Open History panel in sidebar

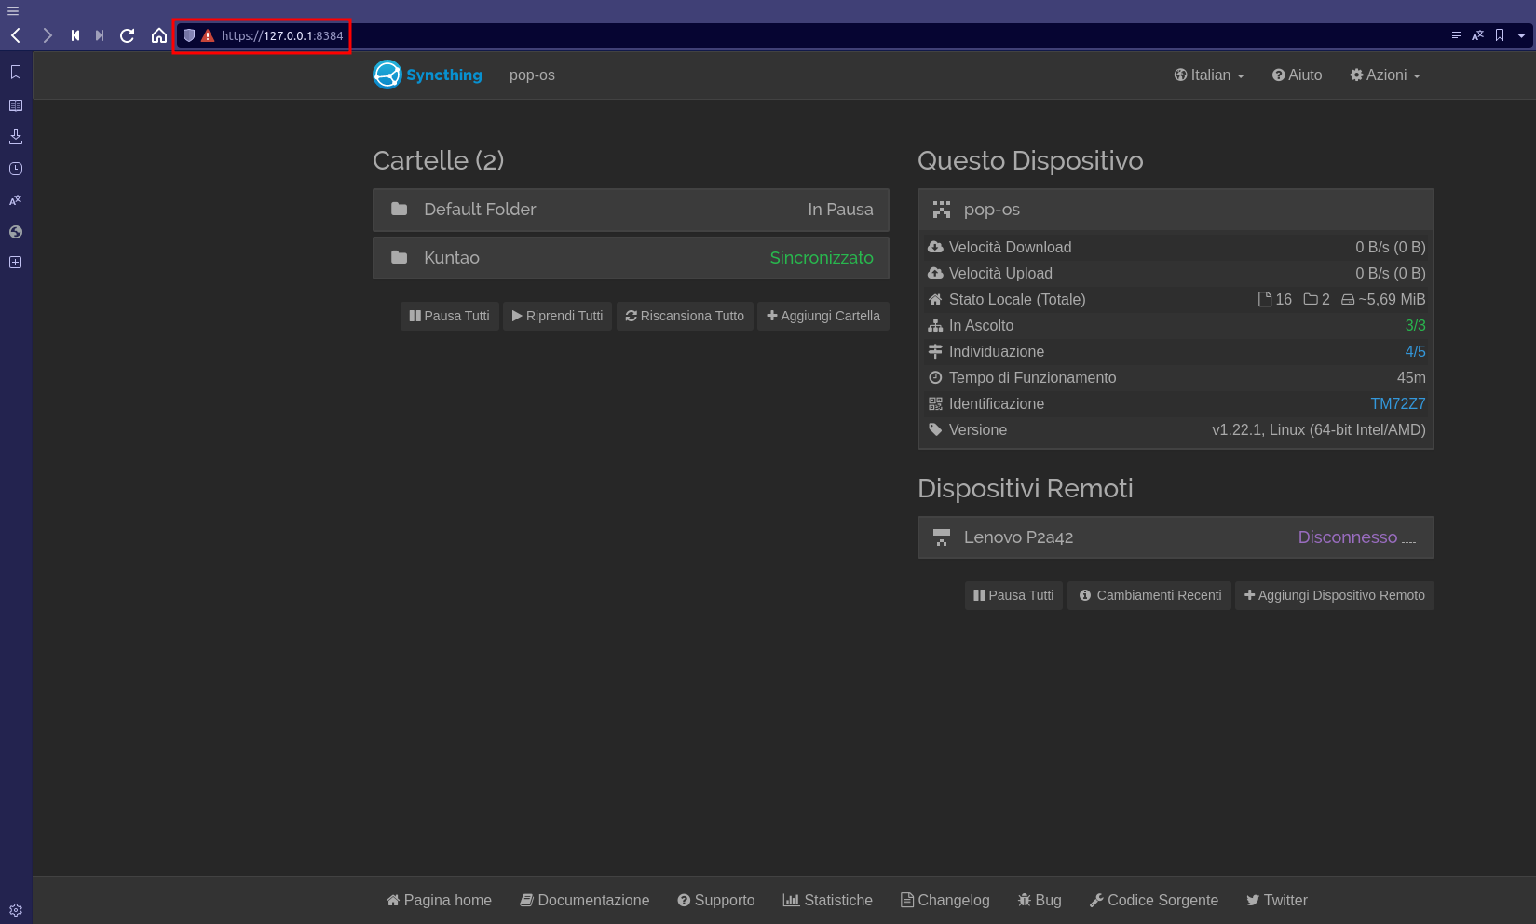[16, 169]
